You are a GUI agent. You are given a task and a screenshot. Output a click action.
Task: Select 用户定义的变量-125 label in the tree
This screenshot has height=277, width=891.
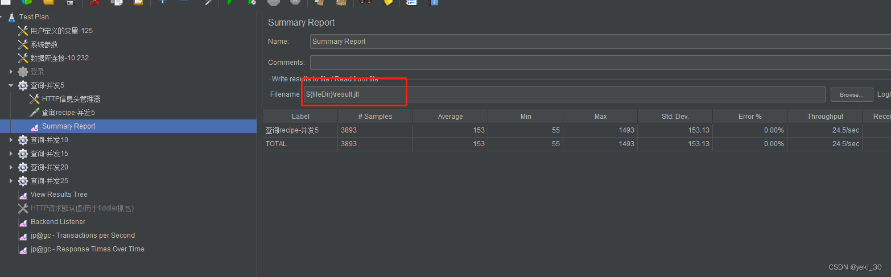(61, 31)
